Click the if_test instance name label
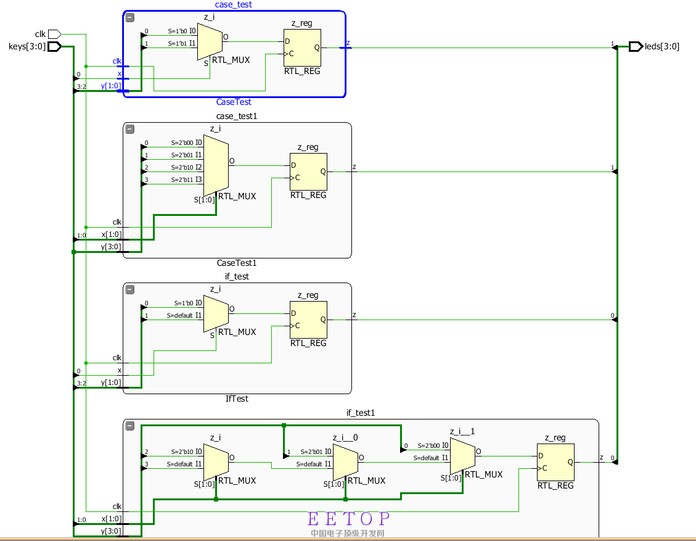 coord(237,276)
